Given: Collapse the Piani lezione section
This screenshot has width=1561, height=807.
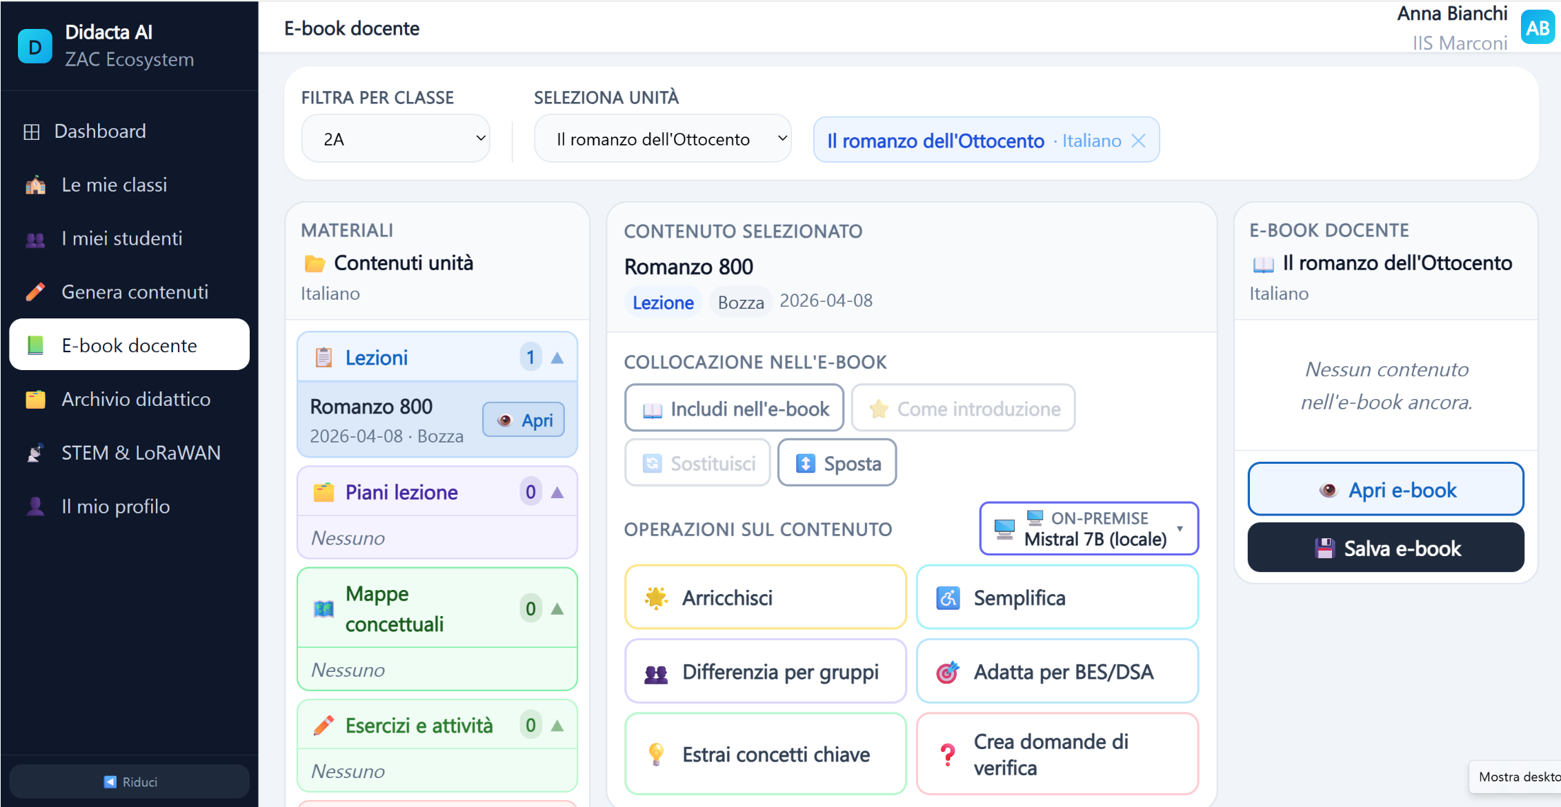Looking at the screenshot, I should [557, 492].
